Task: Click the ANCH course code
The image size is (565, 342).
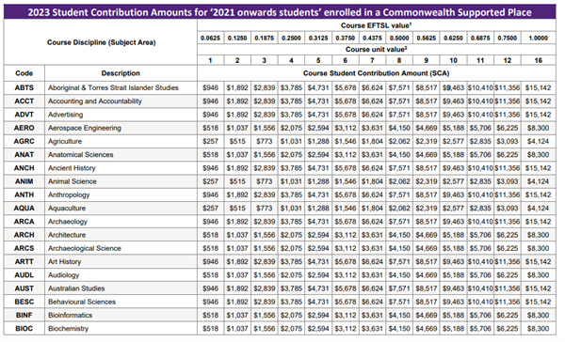Action: pyautogui.click(x=24, y=168)
